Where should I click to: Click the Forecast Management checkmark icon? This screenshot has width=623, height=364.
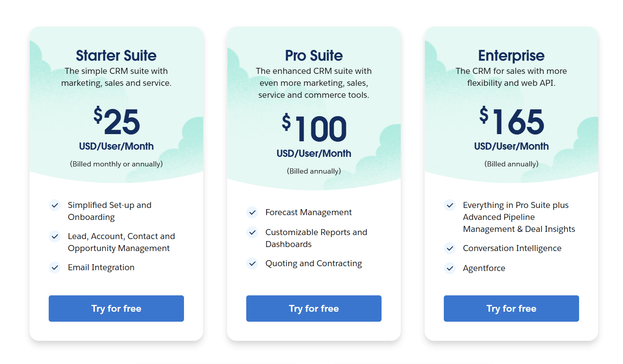click(x=252, y=213)
